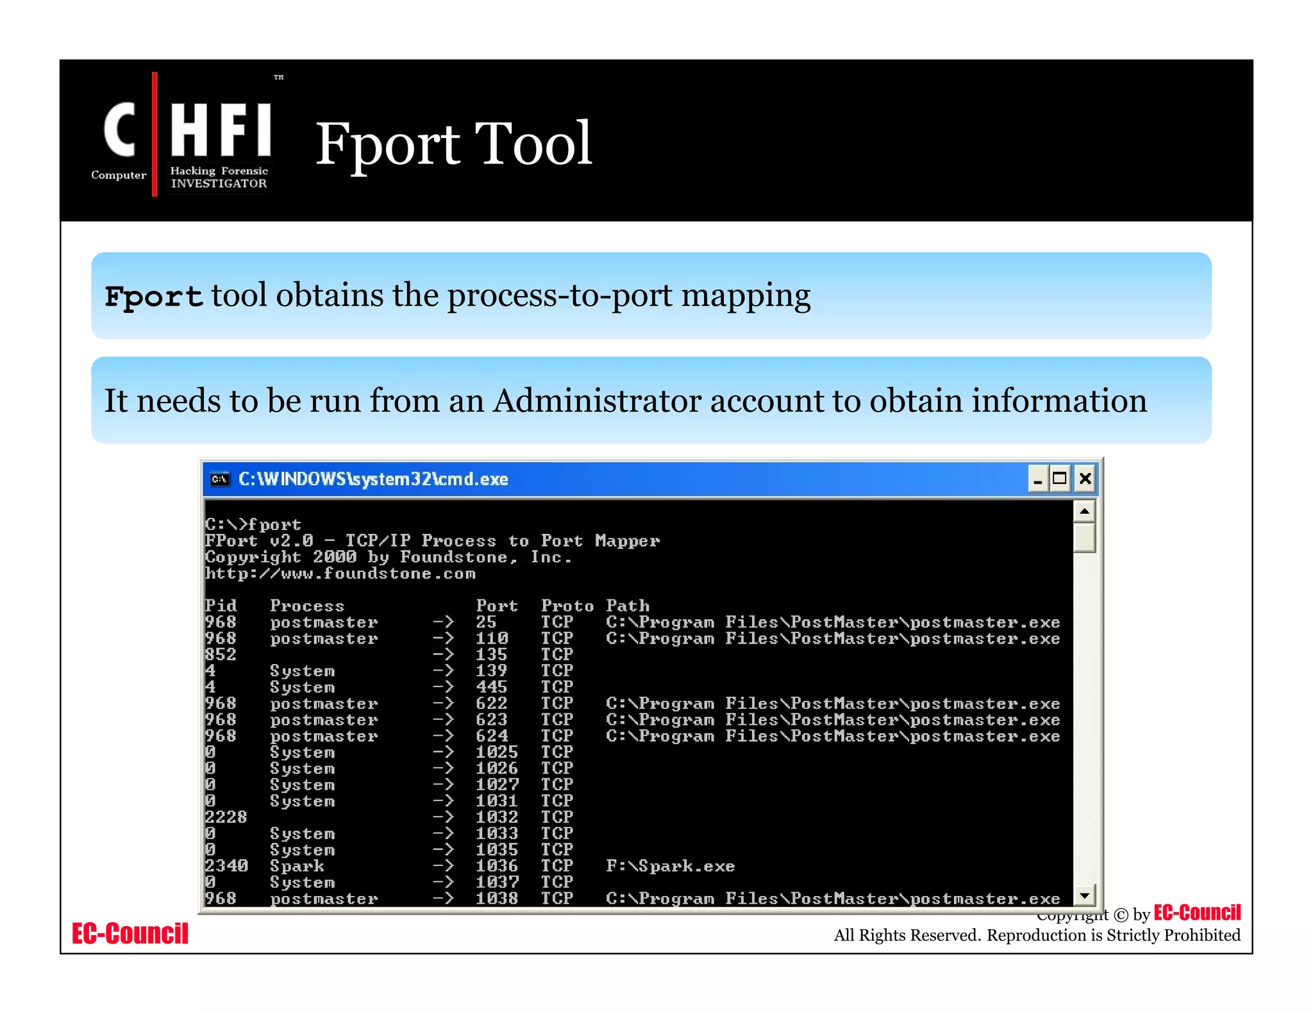The width and height of the screenshot is (1313, 1014).
Task: Click port value 1031 in output
Action: [497, 801]
